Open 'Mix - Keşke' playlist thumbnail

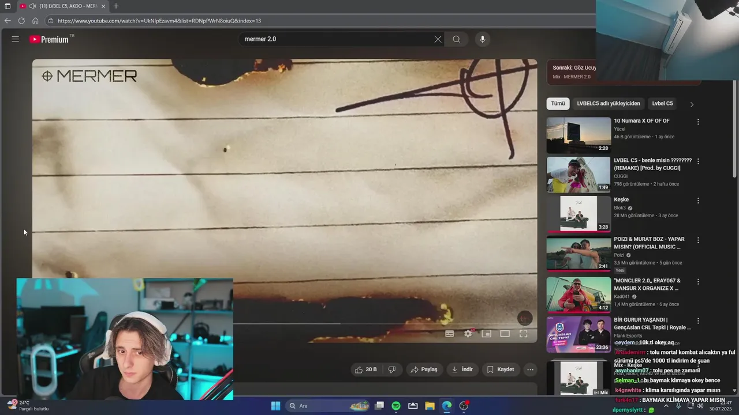click(578, 378)
